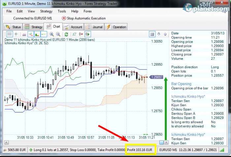Click the candlestick with red arrow icon
This screenshot has height=157, width=231.
81,34
